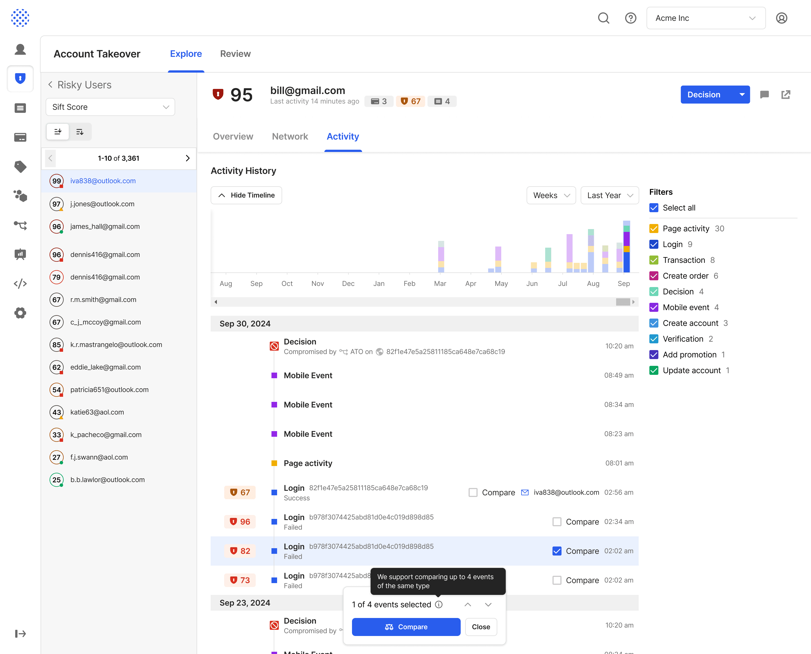This screenshot has height=654, width=811.
Task: Click the settings gear in left sidebar
Action: click(x=20, y=313)
